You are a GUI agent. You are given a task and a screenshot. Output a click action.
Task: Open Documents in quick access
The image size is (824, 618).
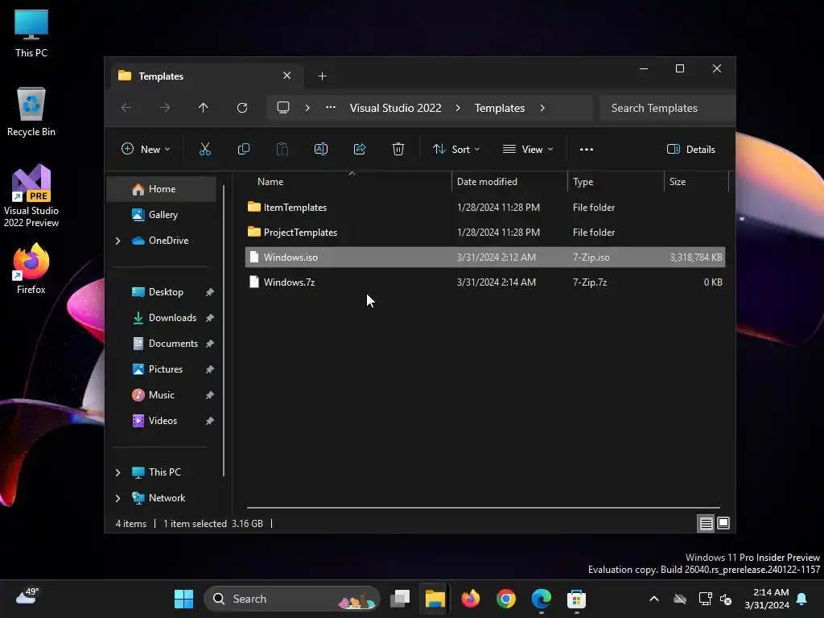162,344
